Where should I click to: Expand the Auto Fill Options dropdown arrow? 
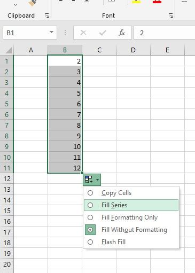(x=97, y=180)
